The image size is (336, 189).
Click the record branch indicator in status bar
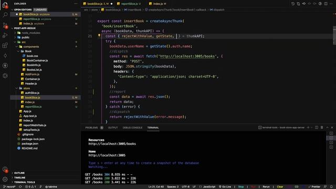coord(9,187)
